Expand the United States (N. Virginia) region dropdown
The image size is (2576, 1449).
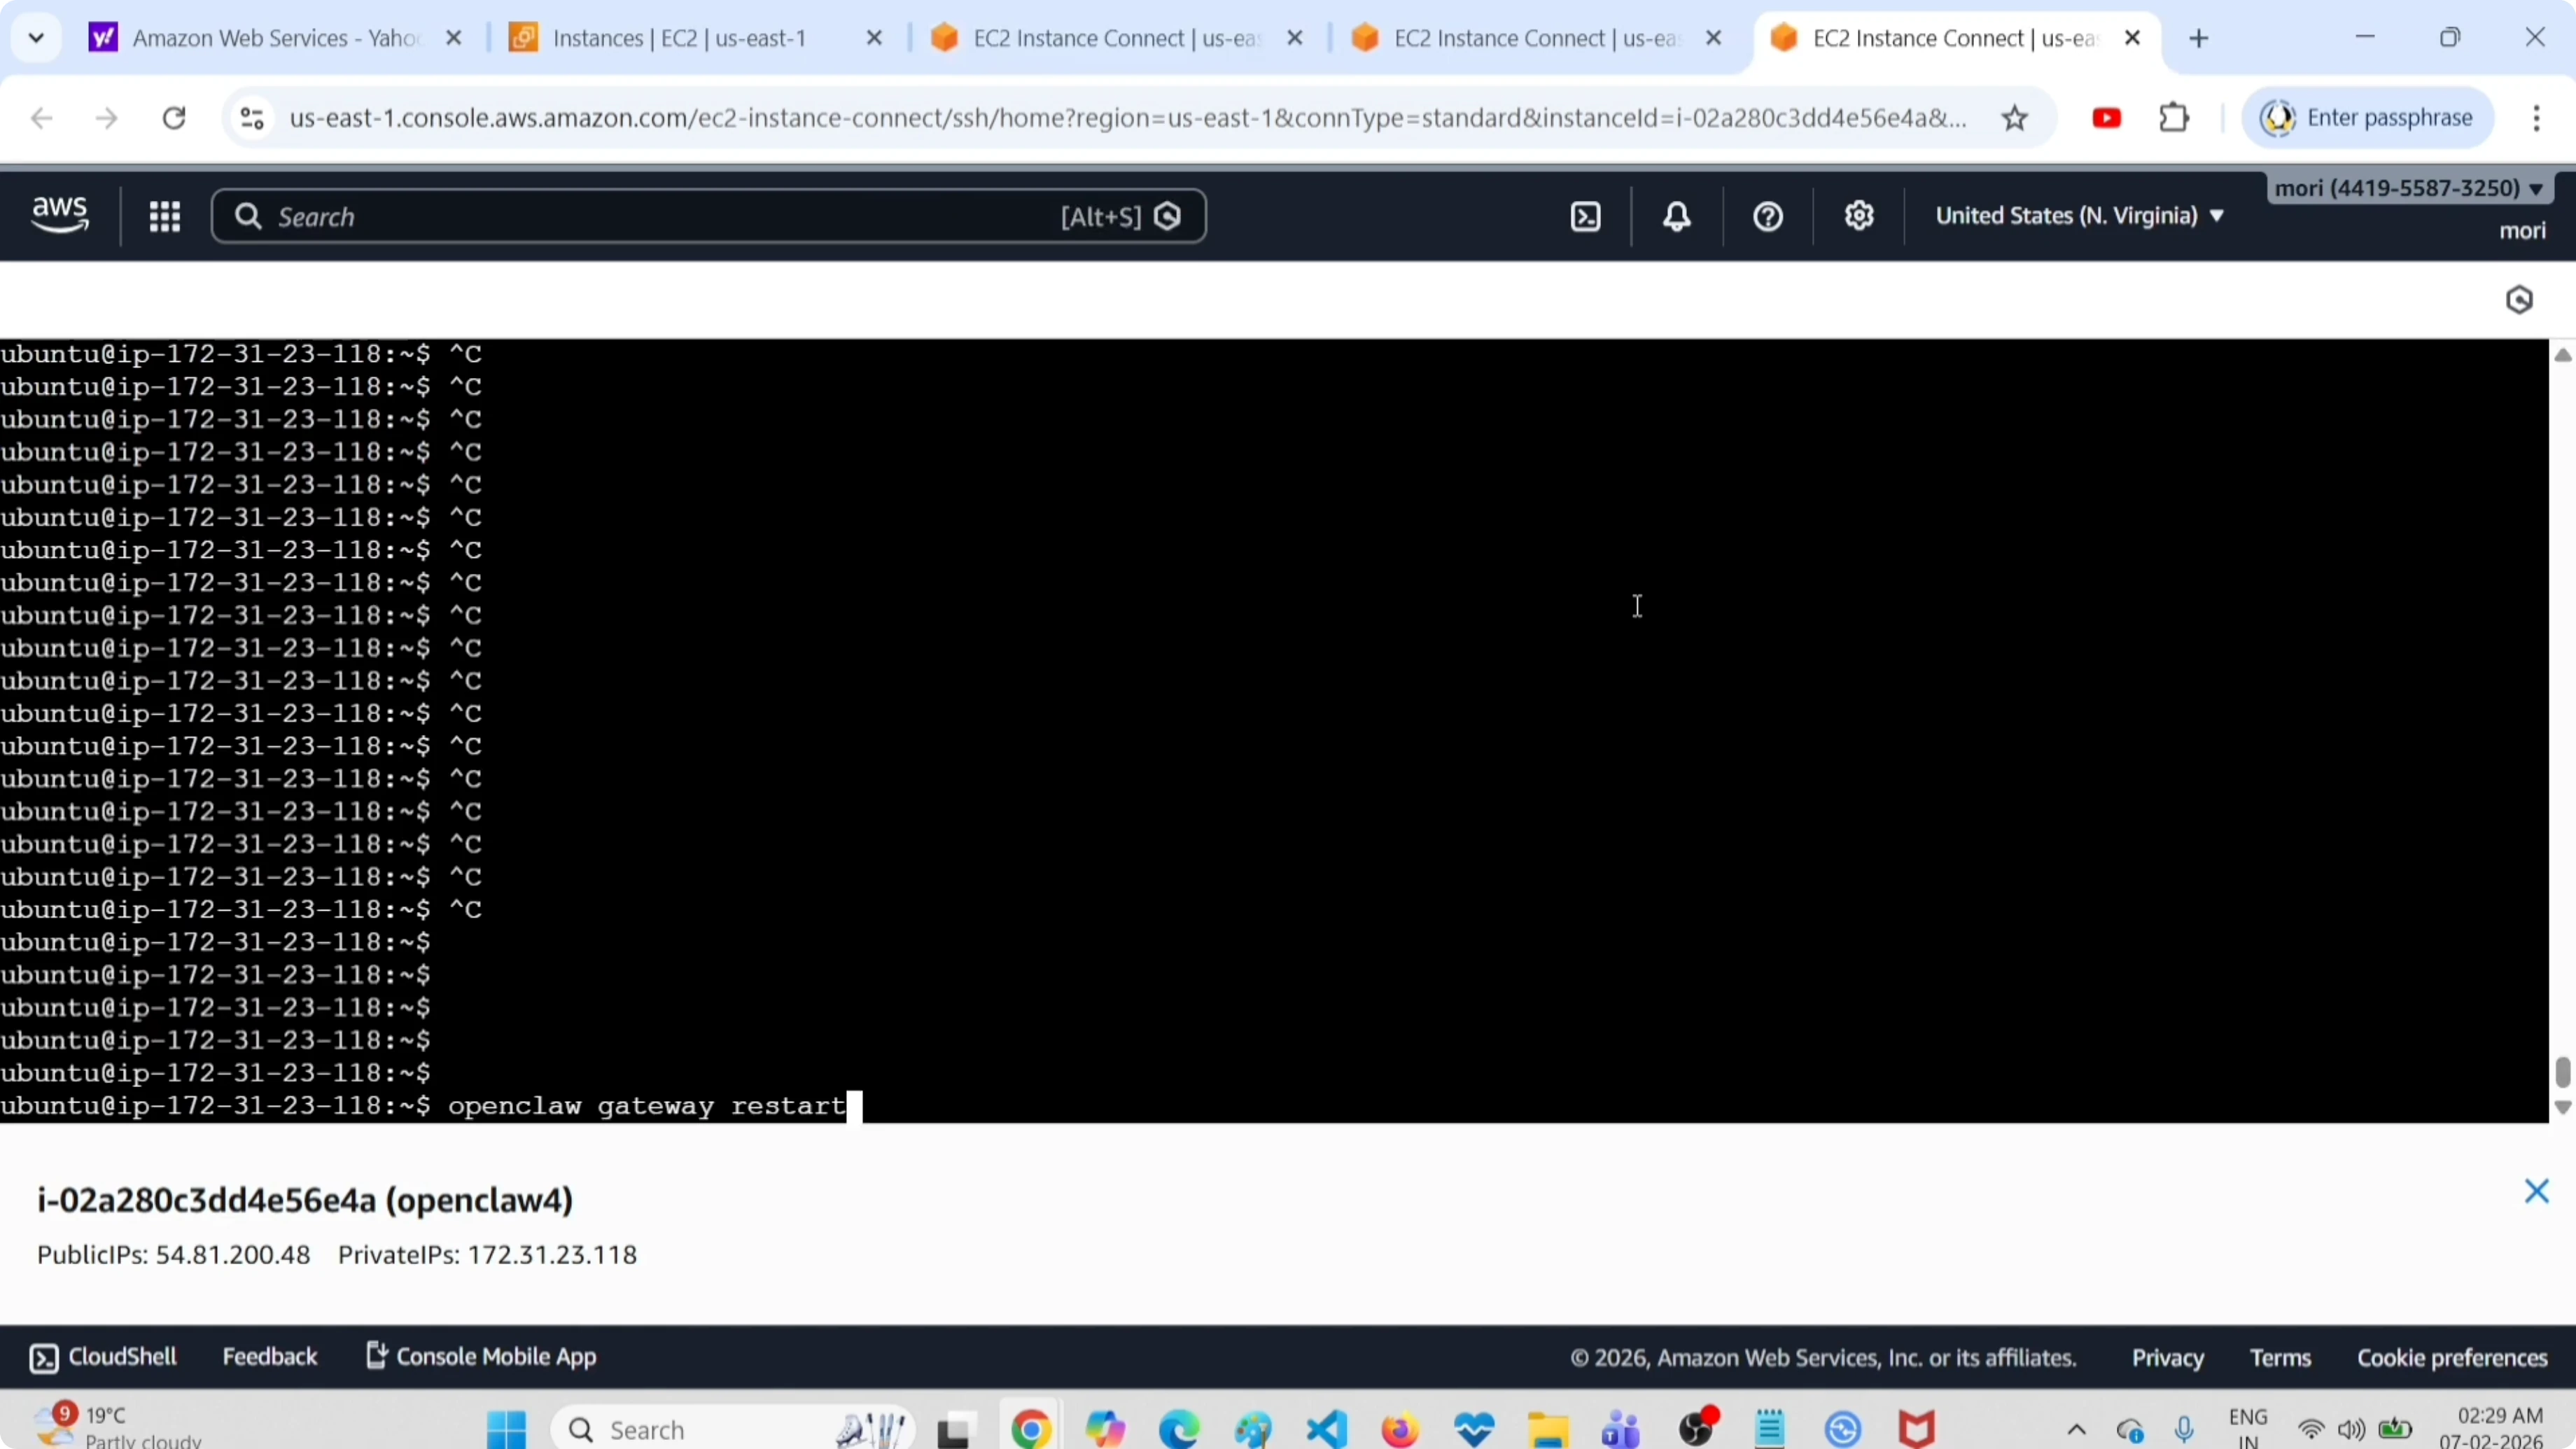pyautogui.click(x=2079, y=216)
